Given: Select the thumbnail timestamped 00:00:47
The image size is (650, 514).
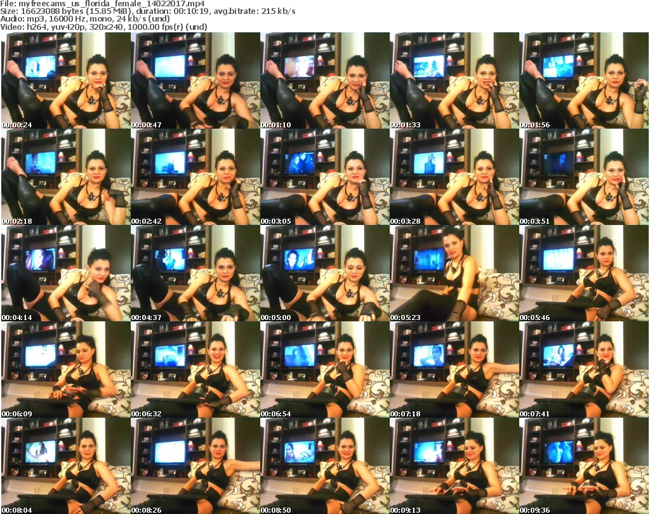Looking at the screenshot, I should pyautogui.click(x=196, y=80).
